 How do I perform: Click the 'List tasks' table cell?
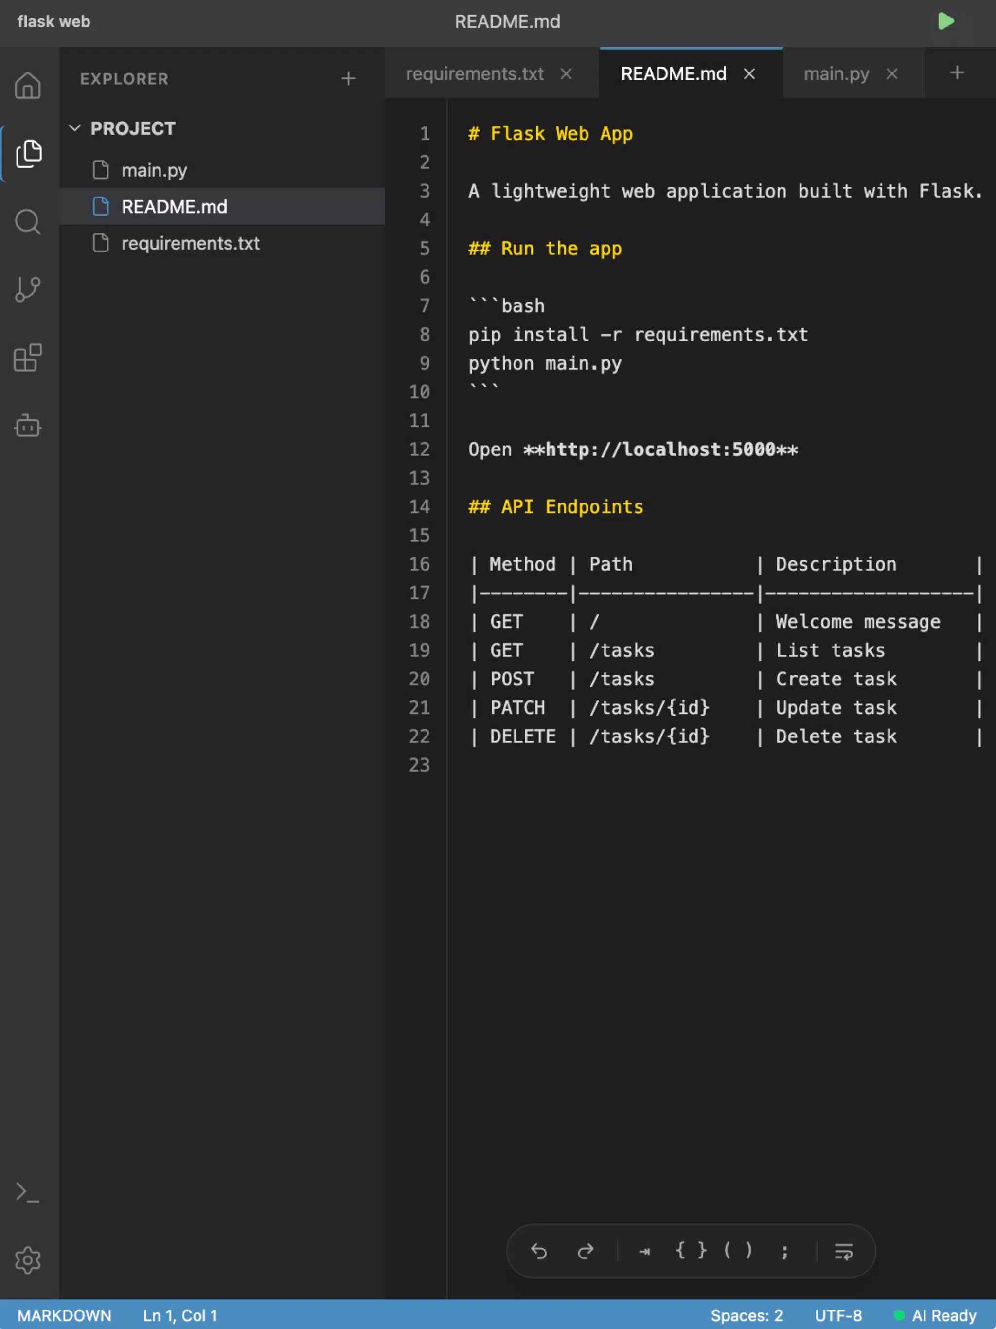830,650
